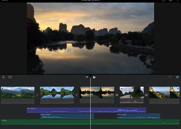The image size is (181, 129).
Task: Toggle the audio waveforms display icon
Action: [x=177, y=77]
